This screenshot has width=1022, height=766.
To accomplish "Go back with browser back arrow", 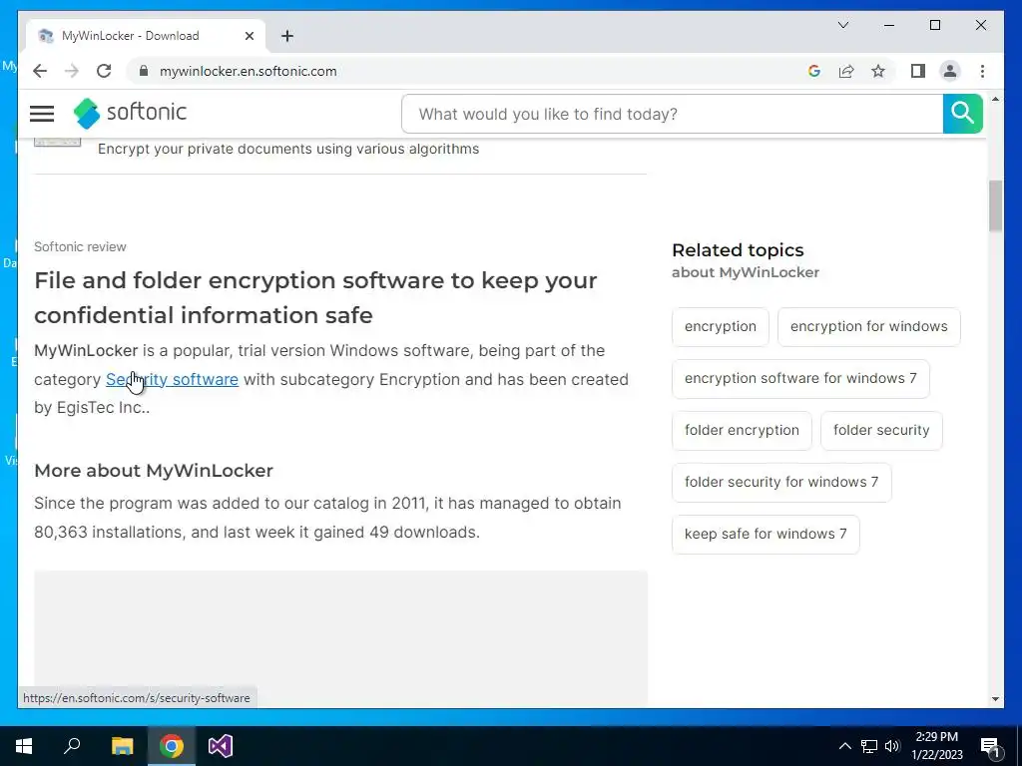I will coord(40,71).
